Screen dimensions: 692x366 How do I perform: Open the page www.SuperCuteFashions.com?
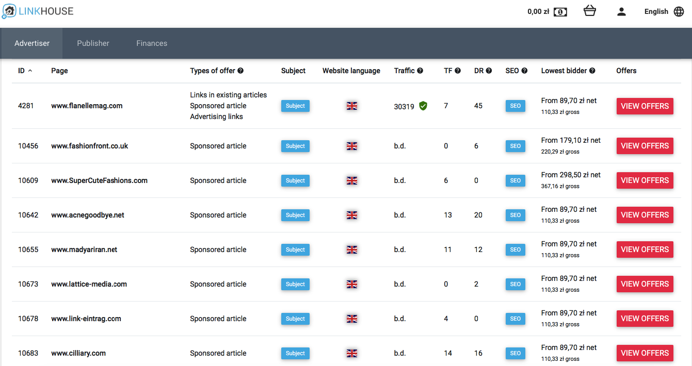click(x=100, y=180)
